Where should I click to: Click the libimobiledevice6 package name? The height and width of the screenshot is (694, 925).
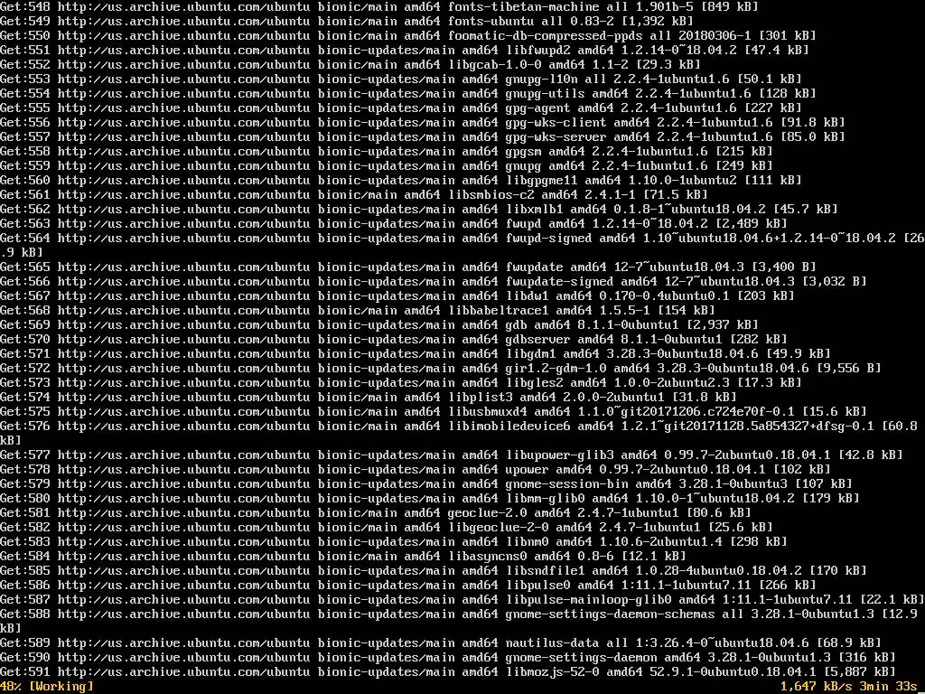[x=509, y=427]
